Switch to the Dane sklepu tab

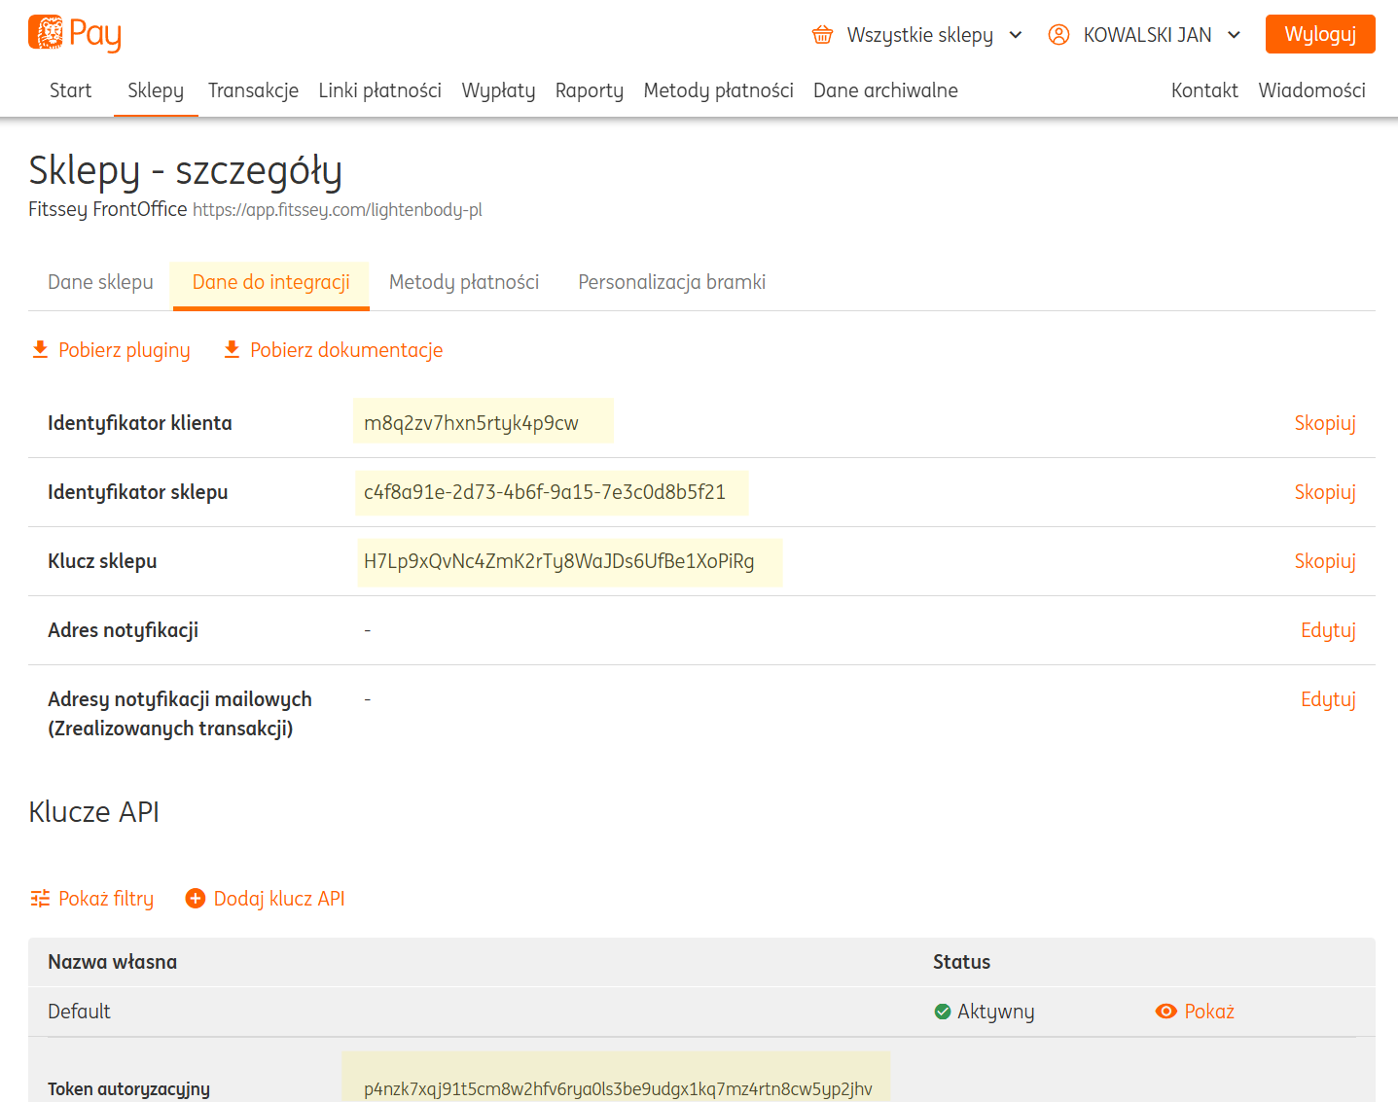tap(100, 282)
